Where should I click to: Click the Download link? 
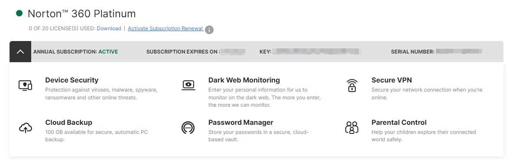tap(109, 29)
